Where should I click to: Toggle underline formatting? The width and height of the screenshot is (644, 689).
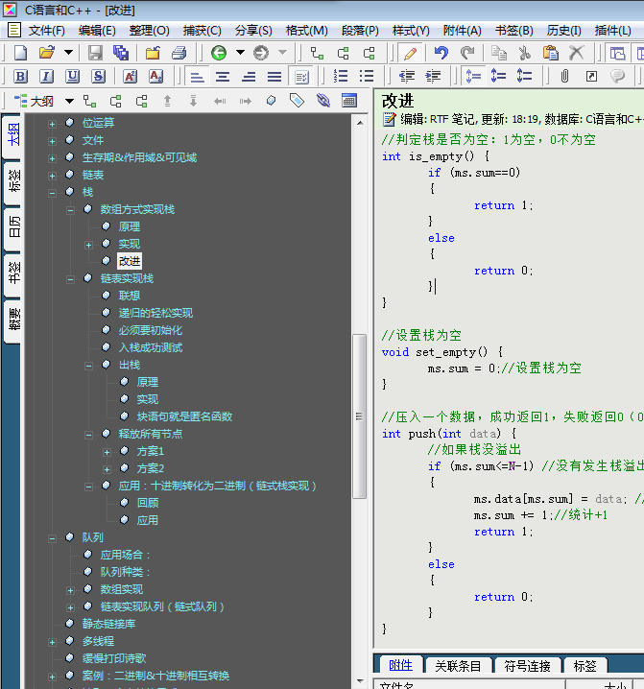tap(73, 77)
